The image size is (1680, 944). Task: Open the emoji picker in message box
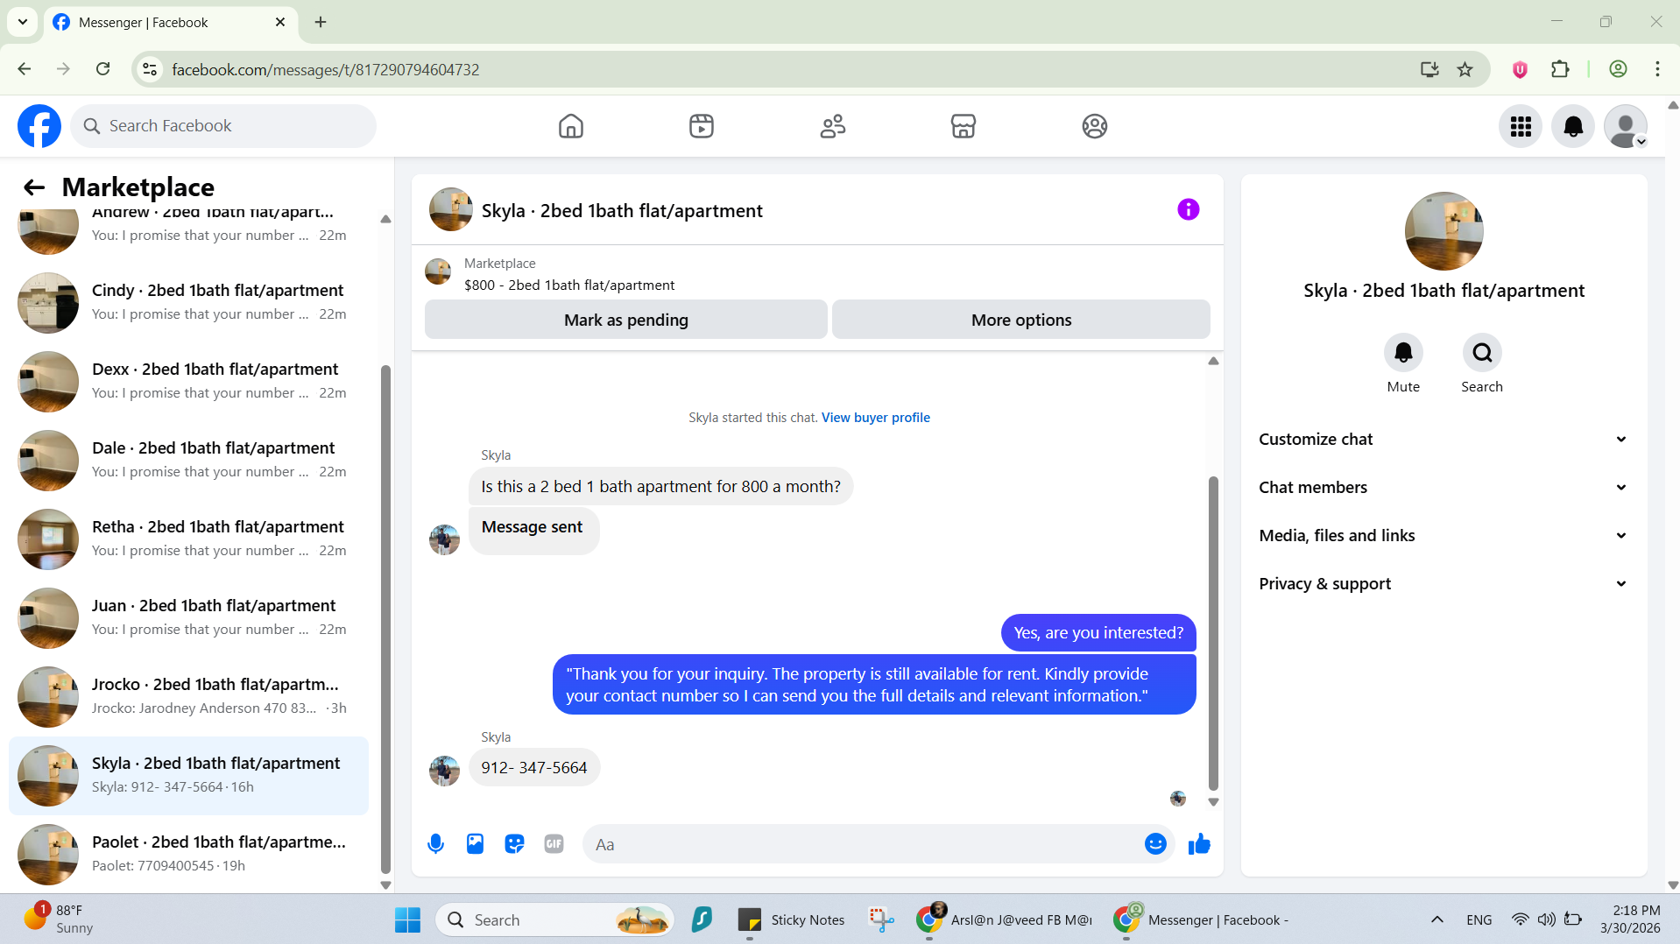click(x=1155, y=844)
